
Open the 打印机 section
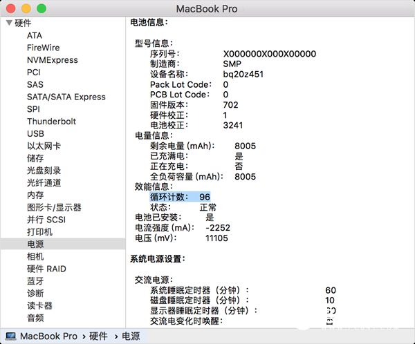[39, 232]
